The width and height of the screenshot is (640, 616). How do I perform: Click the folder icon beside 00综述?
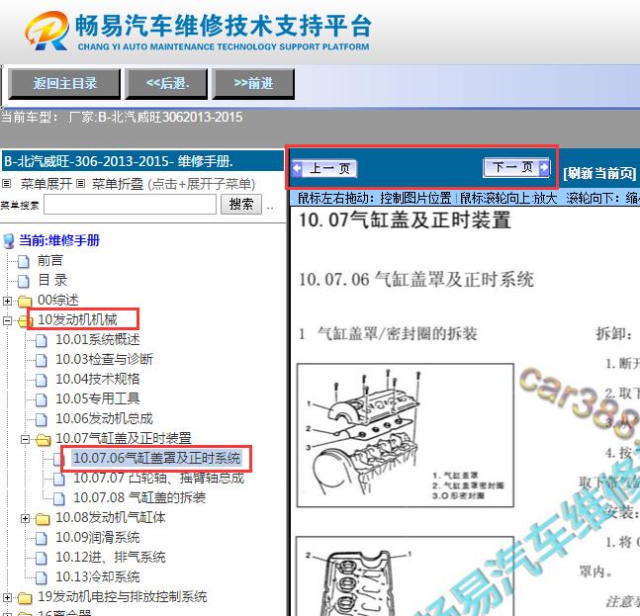[x=25, y=301]
